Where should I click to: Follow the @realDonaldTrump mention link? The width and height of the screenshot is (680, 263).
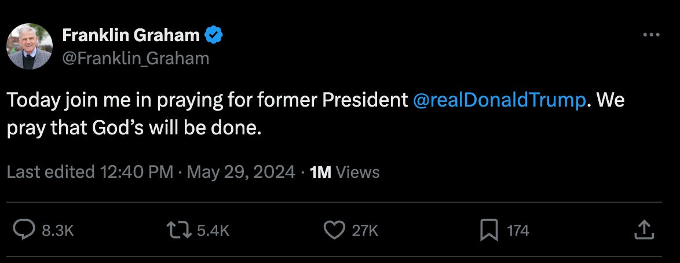(x=499, y=100)
